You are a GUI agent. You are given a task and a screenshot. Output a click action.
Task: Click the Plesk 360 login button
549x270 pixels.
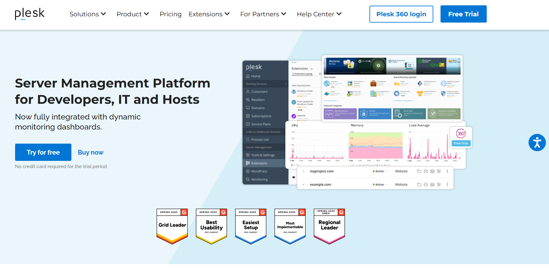[401, 14]
